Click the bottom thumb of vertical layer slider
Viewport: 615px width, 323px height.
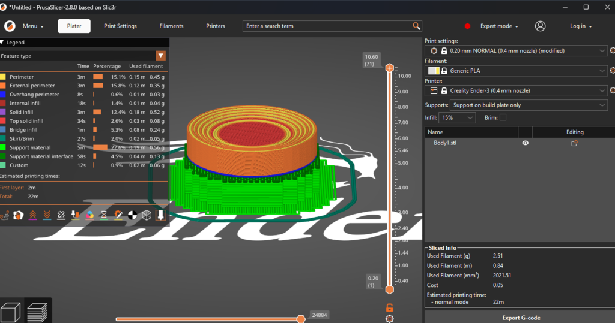(389, 289)
